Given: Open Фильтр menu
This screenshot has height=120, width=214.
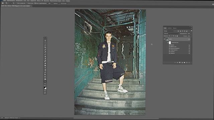Looking at the screenshot, I should click(39, 1).
